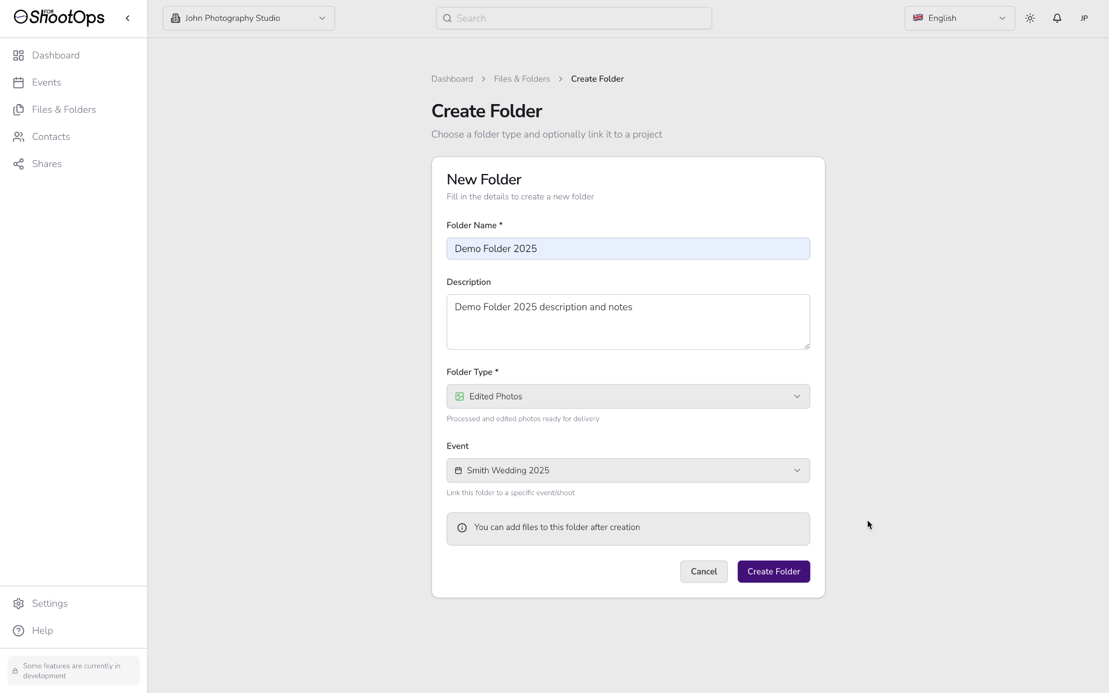This screenshot has width=1109, height=693.
Task: Click the Contacts people icon
Action: 18,137
